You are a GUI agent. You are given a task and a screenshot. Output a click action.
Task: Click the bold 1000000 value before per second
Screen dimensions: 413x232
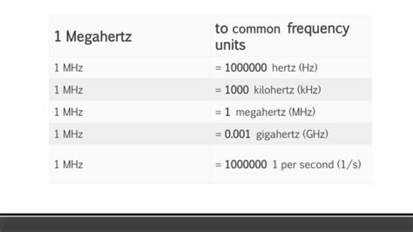coord(246,164)
